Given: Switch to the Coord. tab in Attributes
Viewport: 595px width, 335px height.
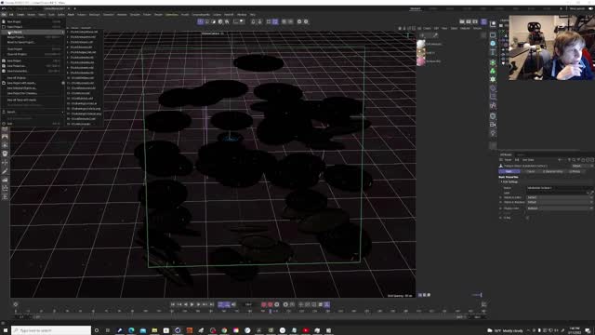Looking at the screenshot, I should 531,171.
